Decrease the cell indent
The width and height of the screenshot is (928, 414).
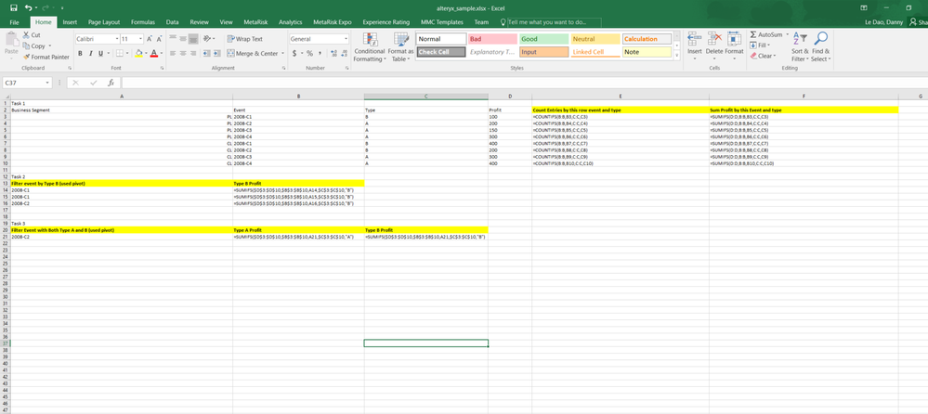(206, 53)
